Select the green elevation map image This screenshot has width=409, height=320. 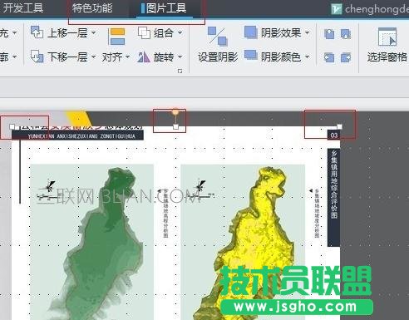(91, 242)
